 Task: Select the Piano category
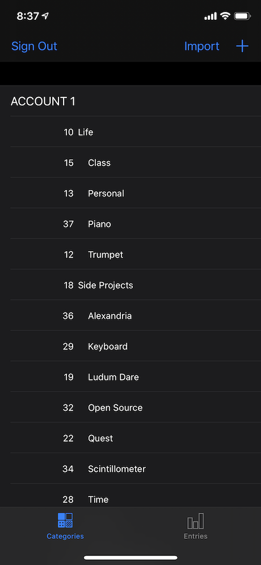136,224
